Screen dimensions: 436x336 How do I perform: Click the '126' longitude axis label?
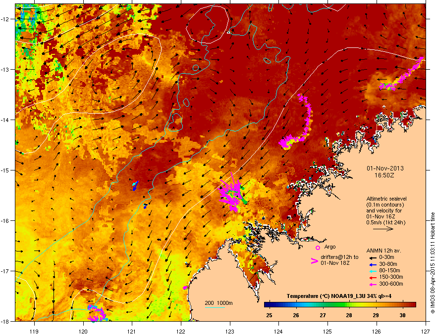[x=377, y=331]
